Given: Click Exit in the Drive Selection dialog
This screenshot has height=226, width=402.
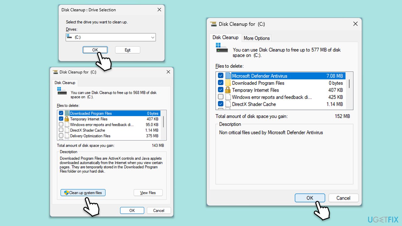Looking at the screenshot, I should tap(128, 50).
